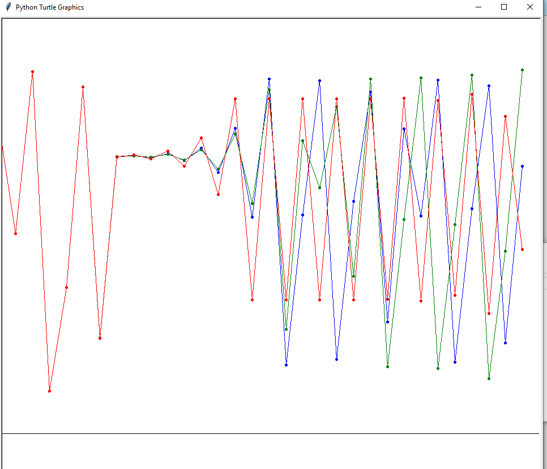The image size is (547, 469).
Task: Click the rightmost red data point
Action: (x=522, y=249)
